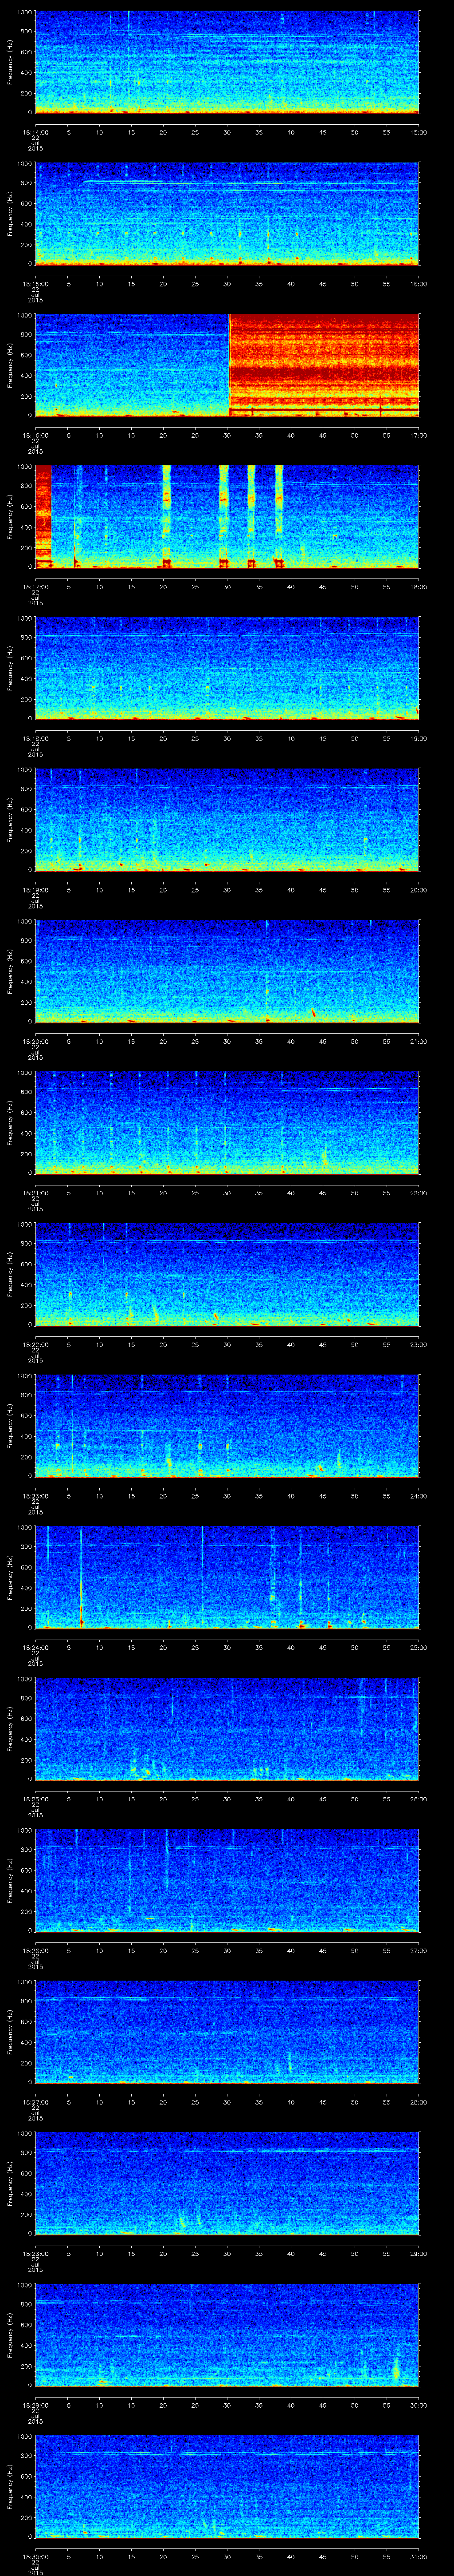Click the "1000" frequency tick of the top spectrogram
This screenshot has height=2576, width=454.
[x=24, y=12]
